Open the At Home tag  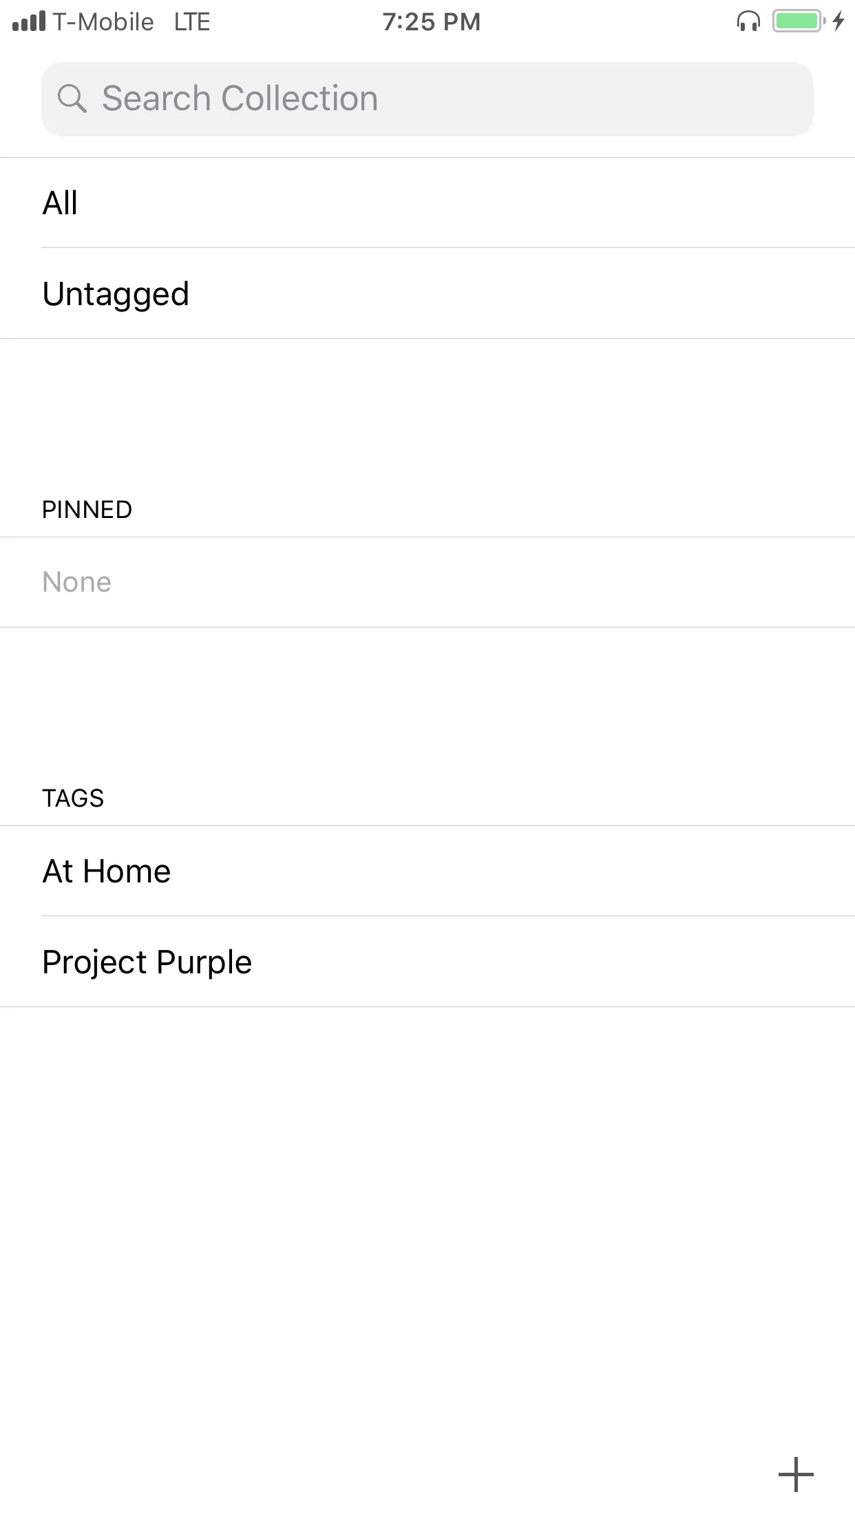[427, 871]
